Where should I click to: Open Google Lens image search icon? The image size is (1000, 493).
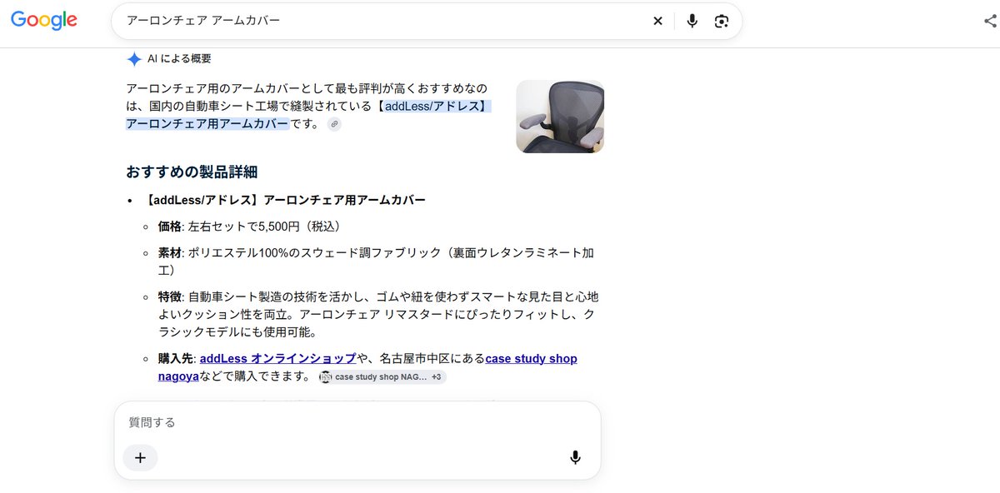(x=722, y=21)
